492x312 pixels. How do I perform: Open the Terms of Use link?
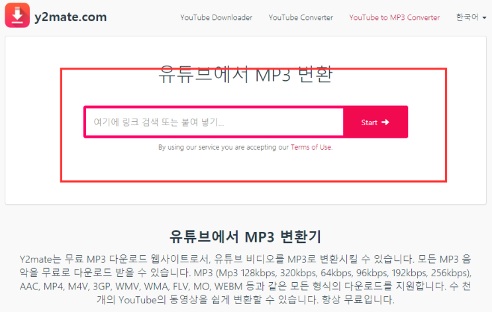tap(311, 147)
